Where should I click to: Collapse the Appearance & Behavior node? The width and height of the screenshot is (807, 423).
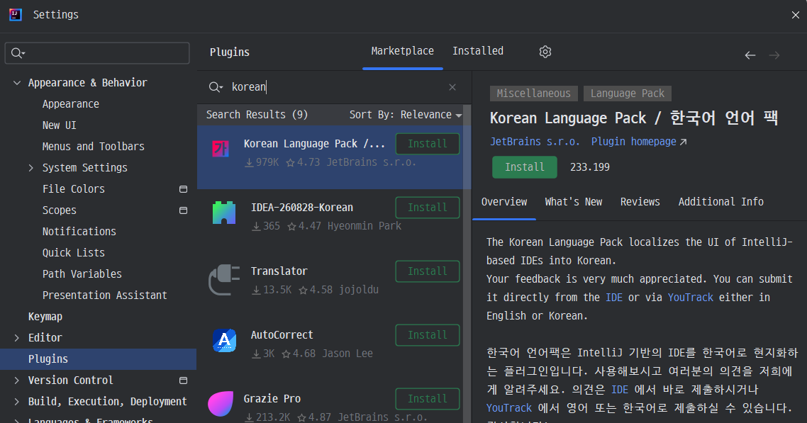[17, 83]
